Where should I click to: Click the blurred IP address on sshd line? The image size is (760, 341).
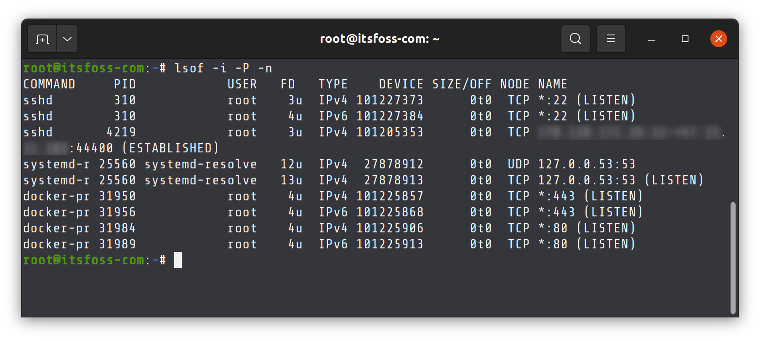point(631,133)
